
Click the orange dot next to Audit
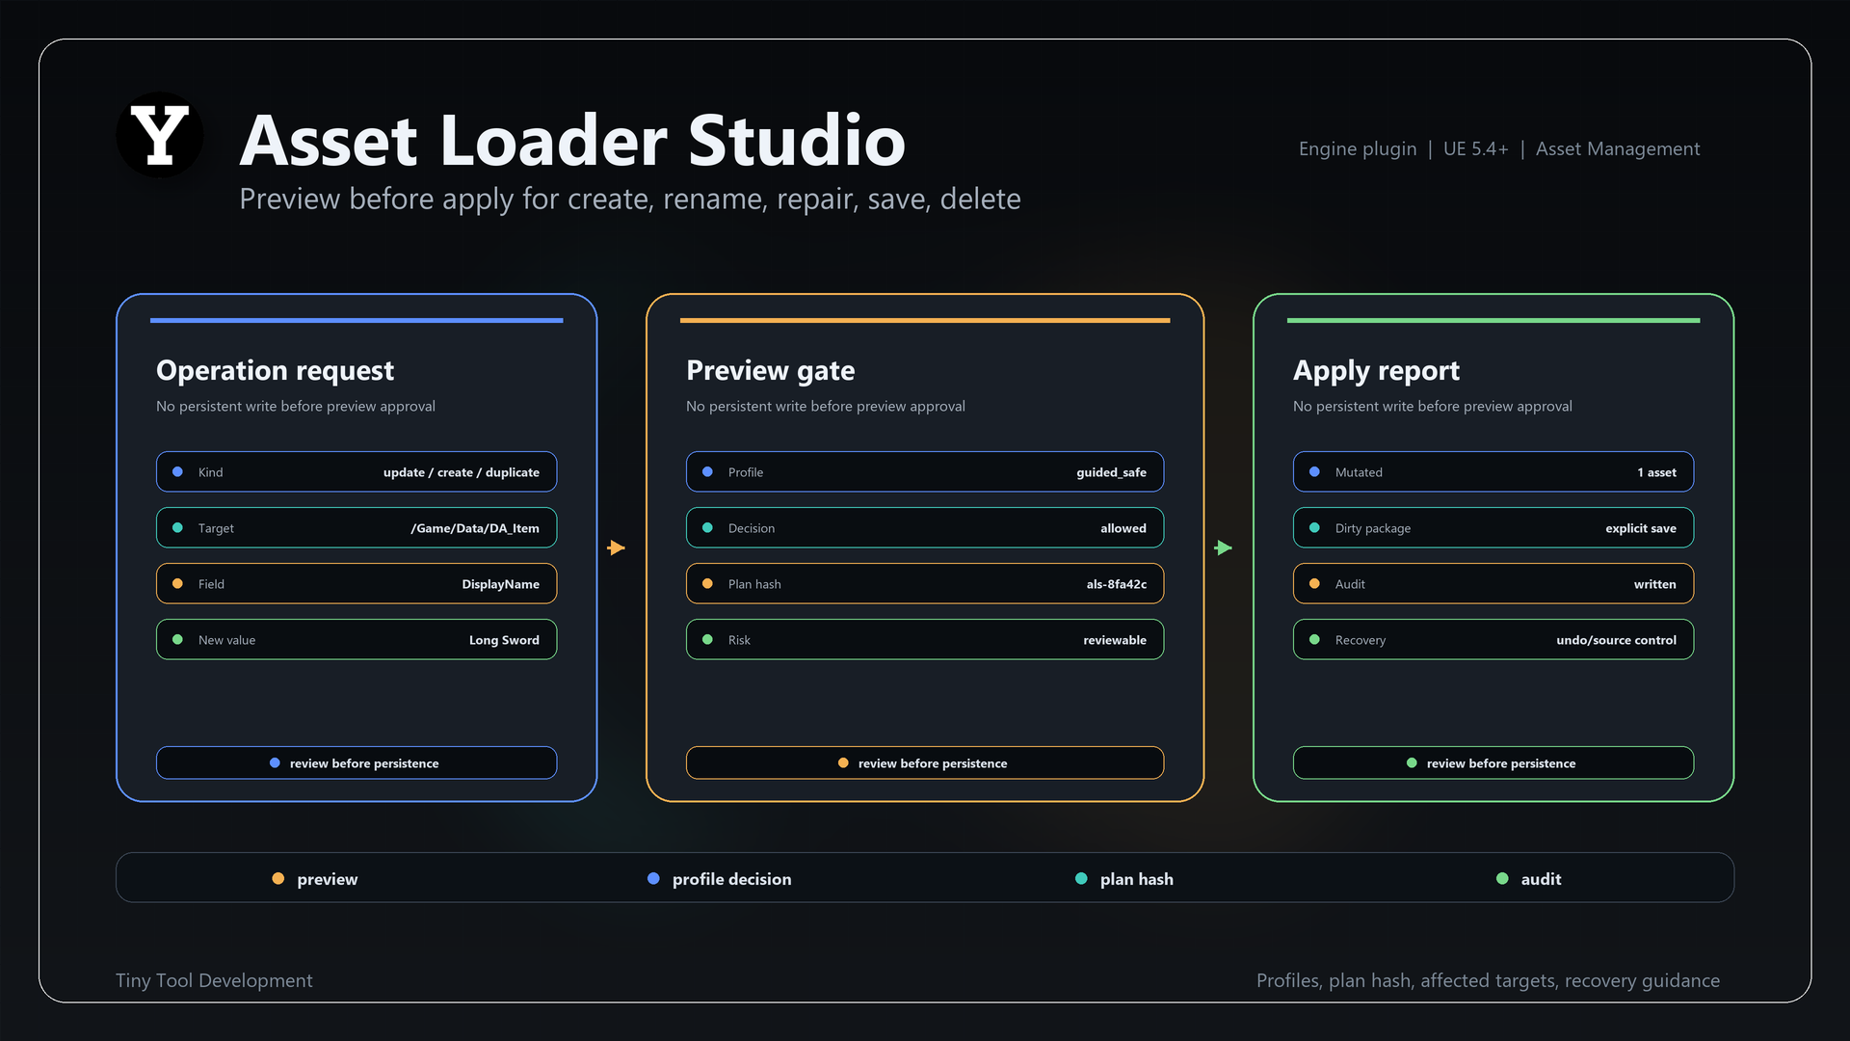(1314, 584)
